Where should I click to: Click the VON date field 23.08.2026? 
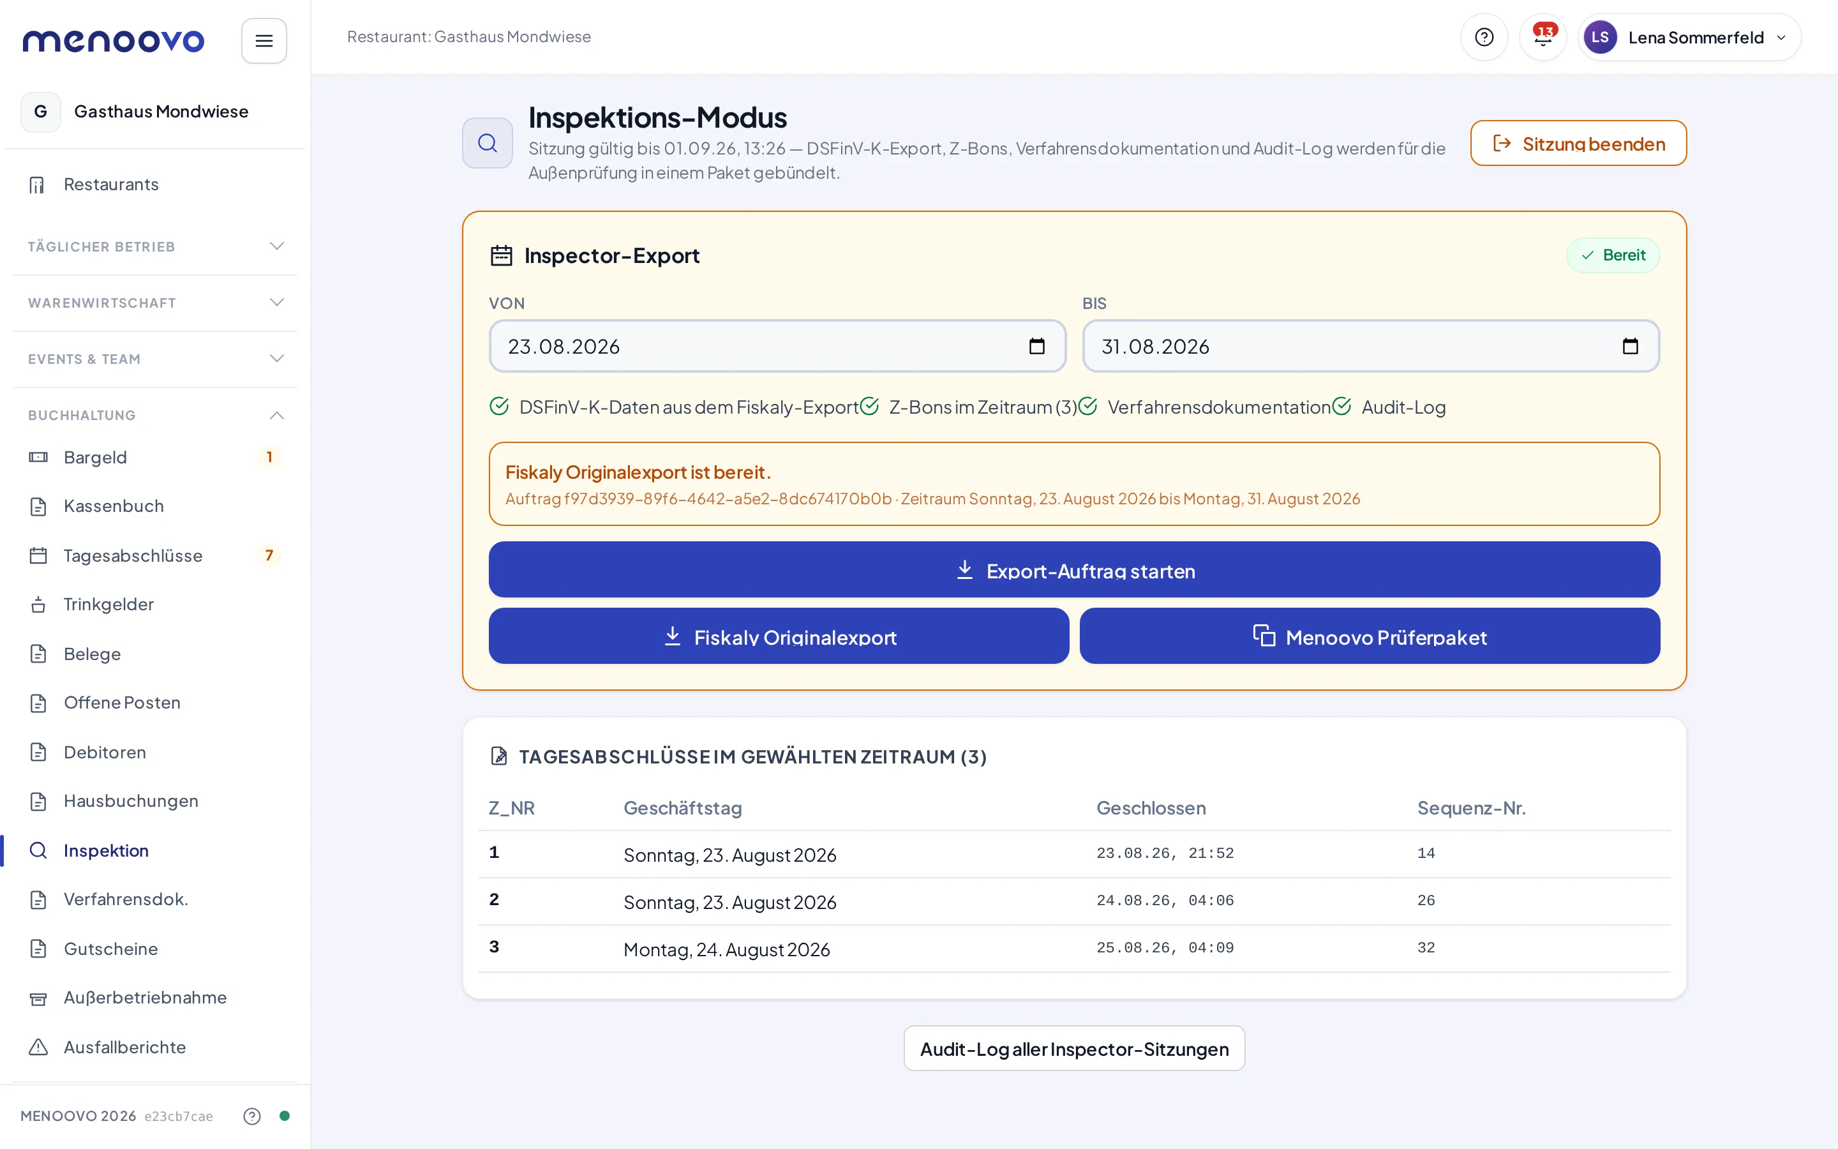(777, 347)
